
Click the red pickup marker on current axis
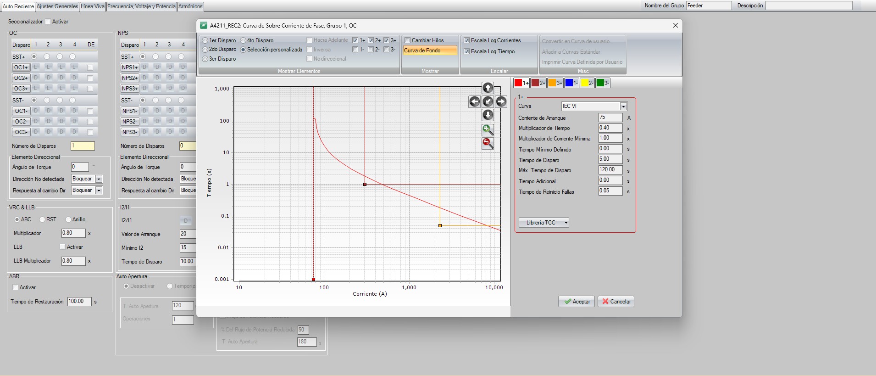click(313, 279)
